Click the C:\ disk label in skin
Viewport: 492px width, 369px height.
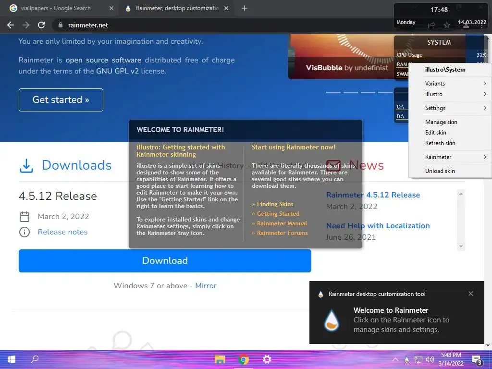400,107
